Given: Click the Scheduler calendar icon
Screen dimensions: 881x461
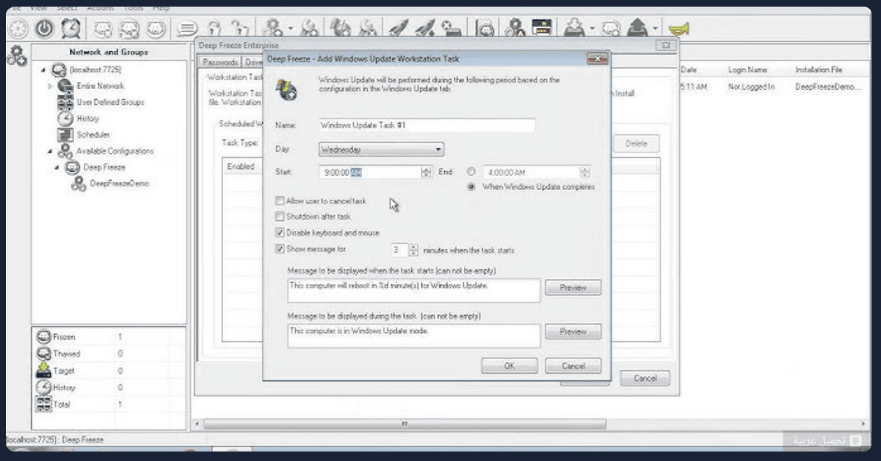Looking at the screenshot, I should (66, 134).
